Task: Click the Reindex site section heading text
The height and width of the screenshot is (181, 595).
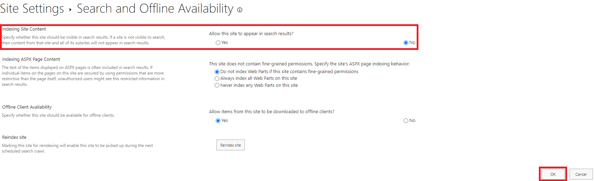Action: click(14, 137)
